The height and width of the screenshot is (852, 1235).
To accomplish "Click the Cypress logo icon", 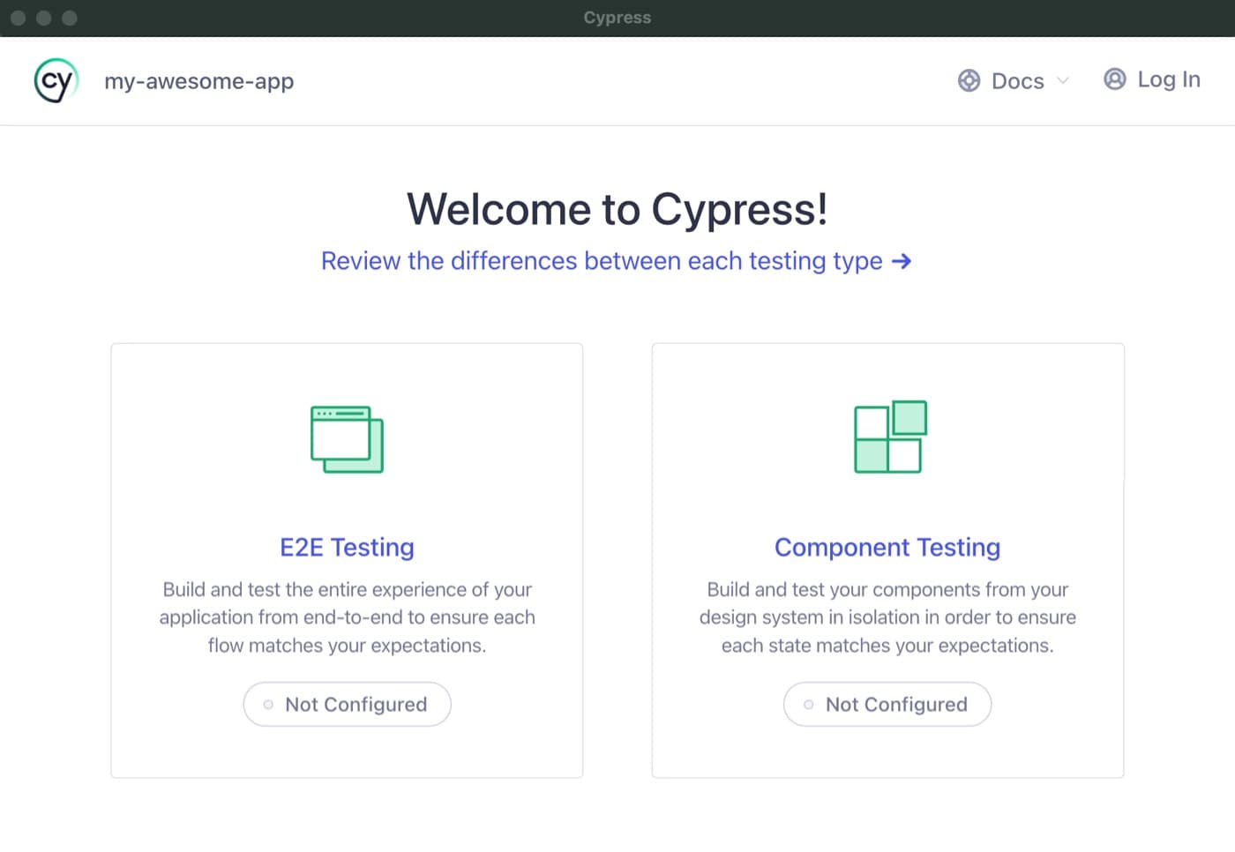I will tap(56, 80).
